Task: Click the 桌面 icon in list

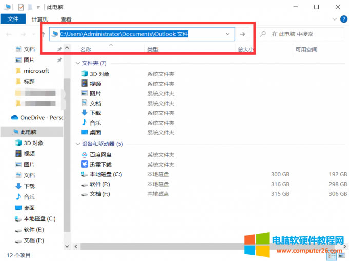Action: coord(84,132)
